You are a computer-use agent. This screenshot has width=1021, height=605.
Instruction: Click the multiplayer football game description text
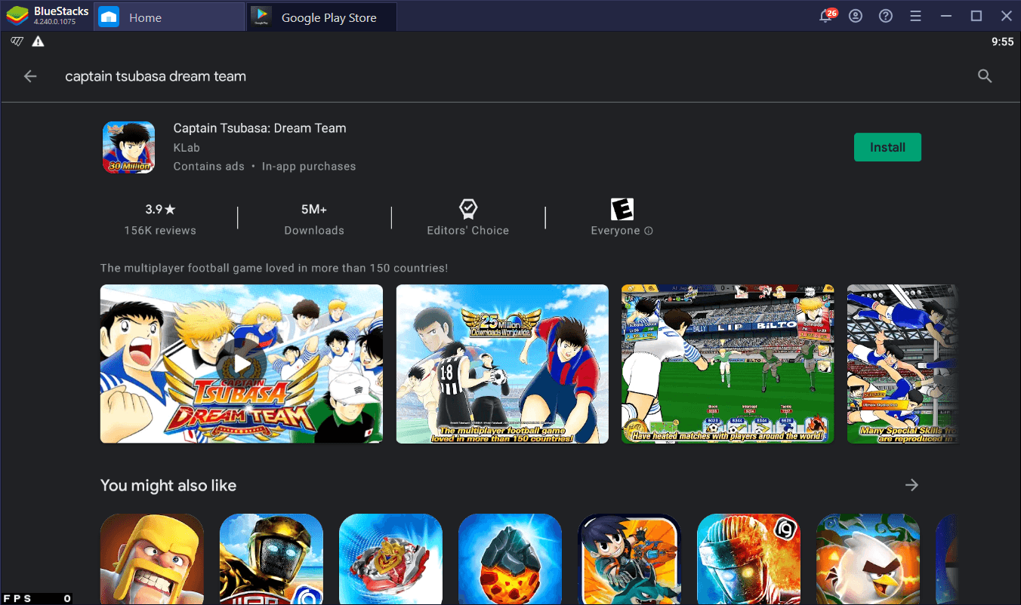[274, 268]
